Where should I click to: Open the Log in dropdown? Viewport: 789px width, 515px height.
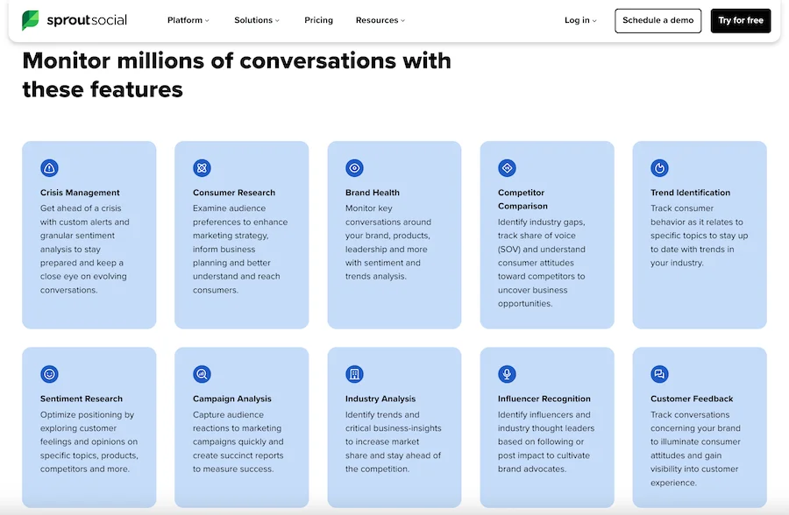coord(580,20)
